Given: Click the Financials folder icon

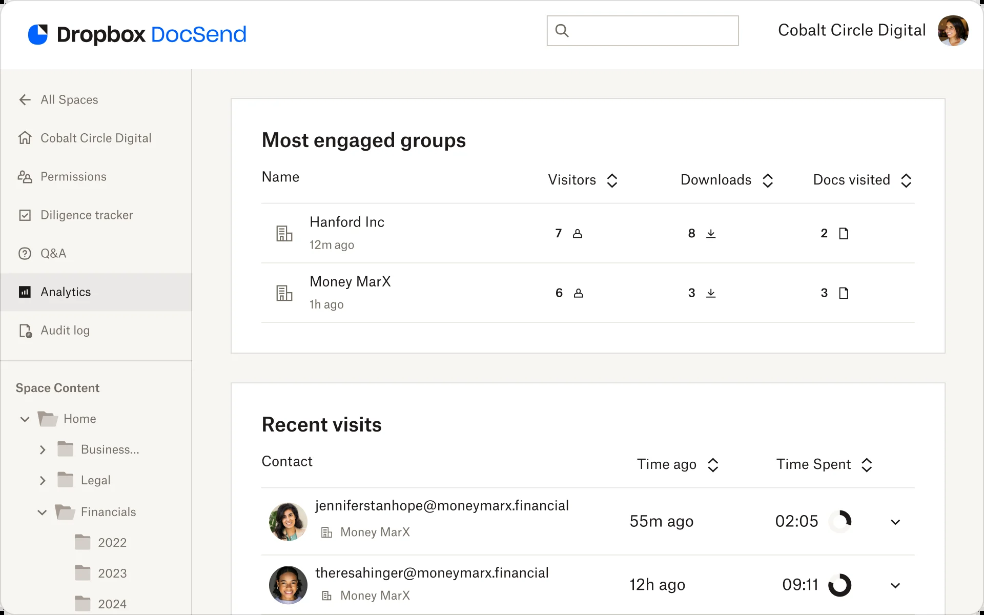Looking at the screenshot, I should (x=65, y=511).
